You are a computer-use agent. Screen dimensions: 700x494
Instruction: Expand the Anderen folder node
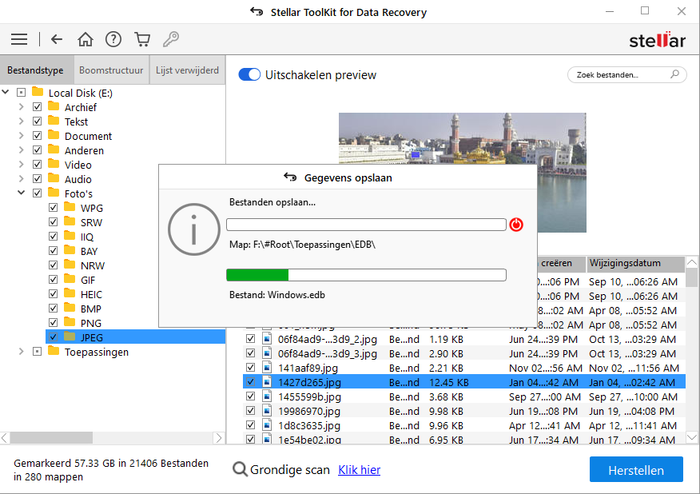21,149
